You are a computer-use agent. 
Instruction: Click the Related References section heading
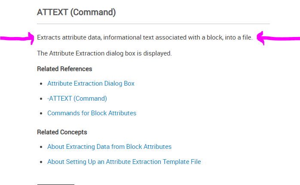coord(64,69)
